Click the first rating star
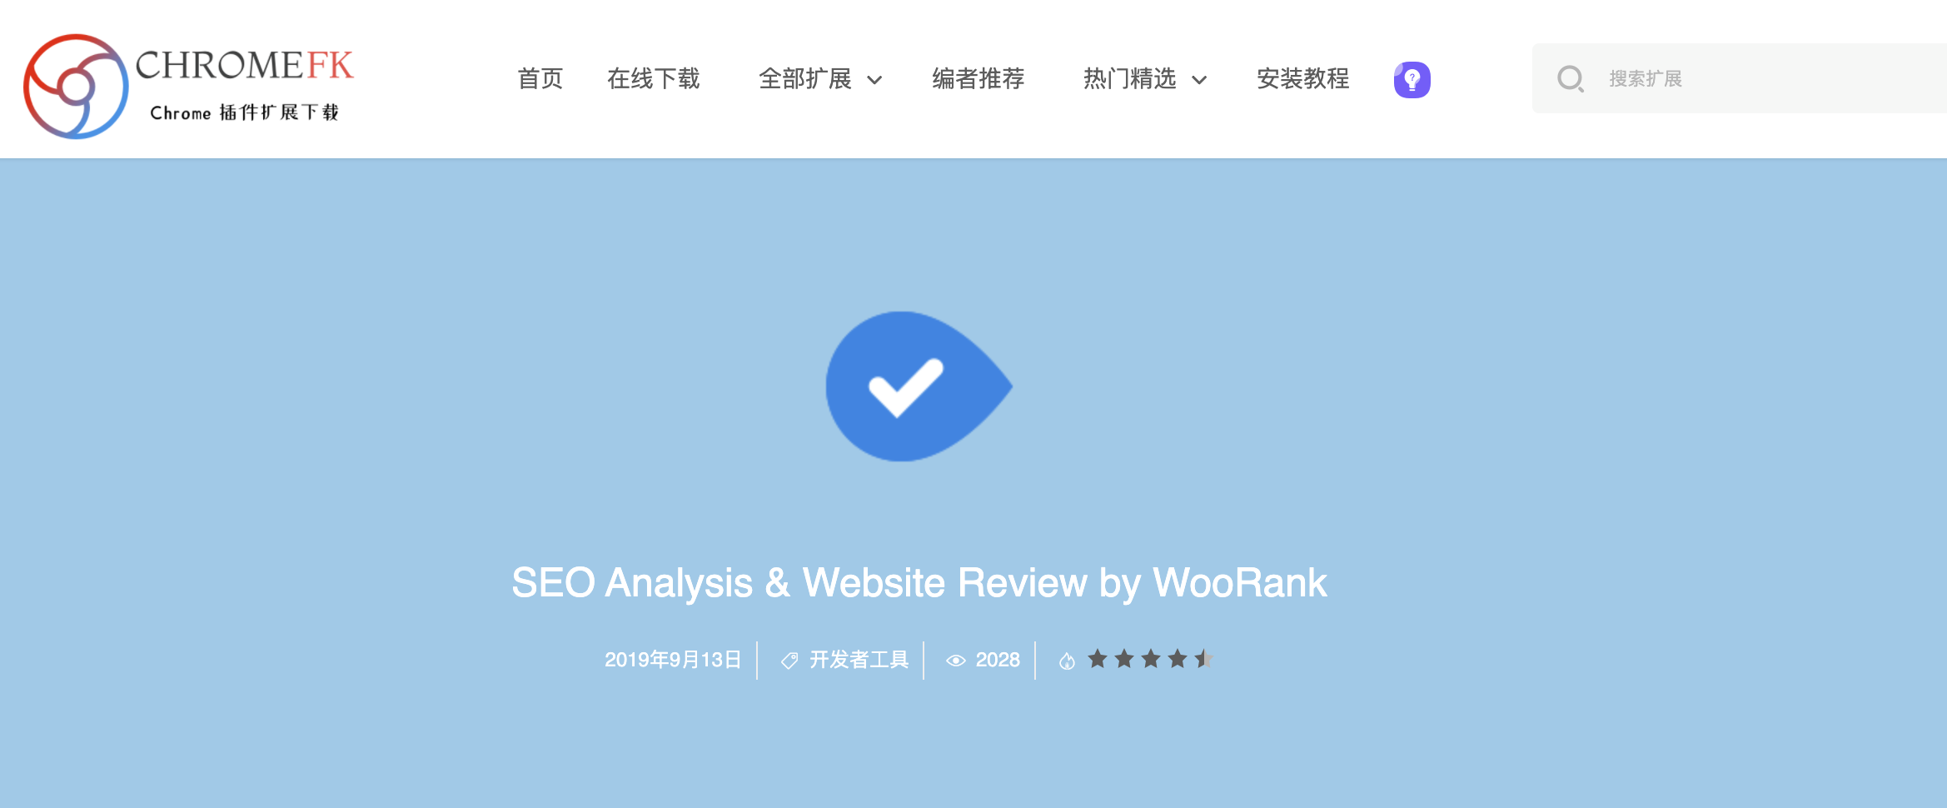Screen dimensions: 1947x808 (1098, 659)
